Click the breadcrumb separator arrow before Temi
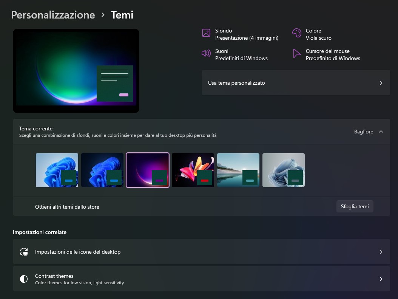Screen dimensions: 398x299 click(x=103, y=15)
